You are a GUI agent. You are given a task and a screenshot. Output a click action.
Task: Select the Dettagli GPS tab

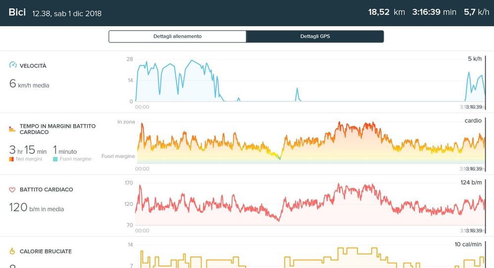(x=315, y=37)
